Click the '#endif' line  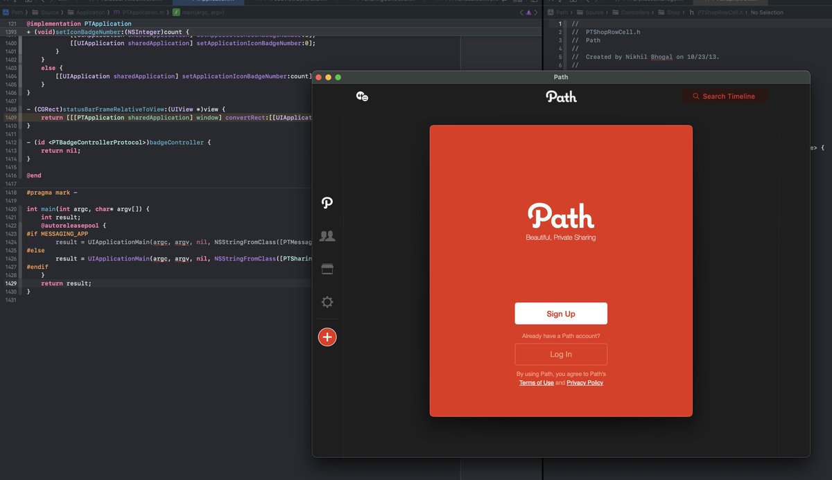tap(37, 267)
